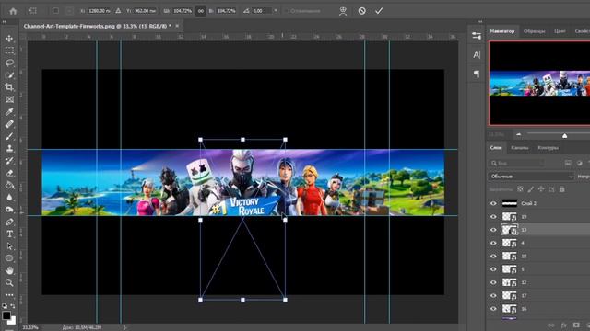Open the Navigator panel tab
Screen dimensions: 590x331
(501, 31)
